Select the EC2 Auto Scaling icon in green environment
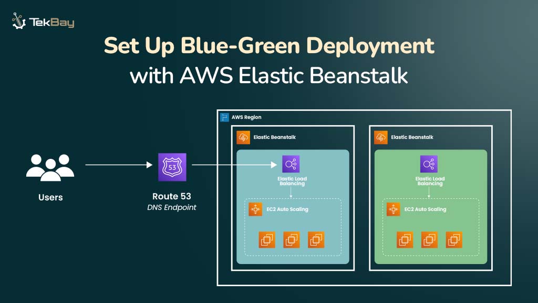Image resolution: width=538 pixels, height=303 pixels. 393,209
